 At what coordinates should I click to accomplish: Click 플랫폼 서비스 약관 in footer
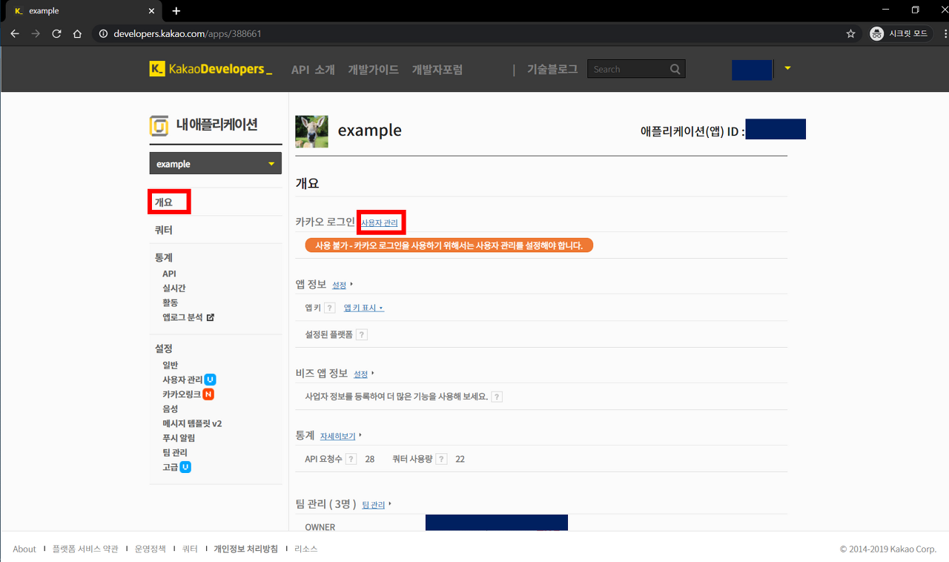click(x=85, y=549)
